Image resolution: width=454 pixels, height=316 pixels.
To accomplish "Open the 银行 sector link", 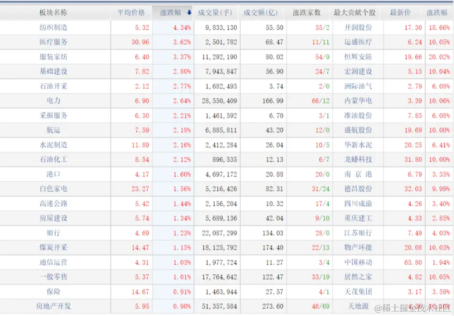I will coord(53,233).
